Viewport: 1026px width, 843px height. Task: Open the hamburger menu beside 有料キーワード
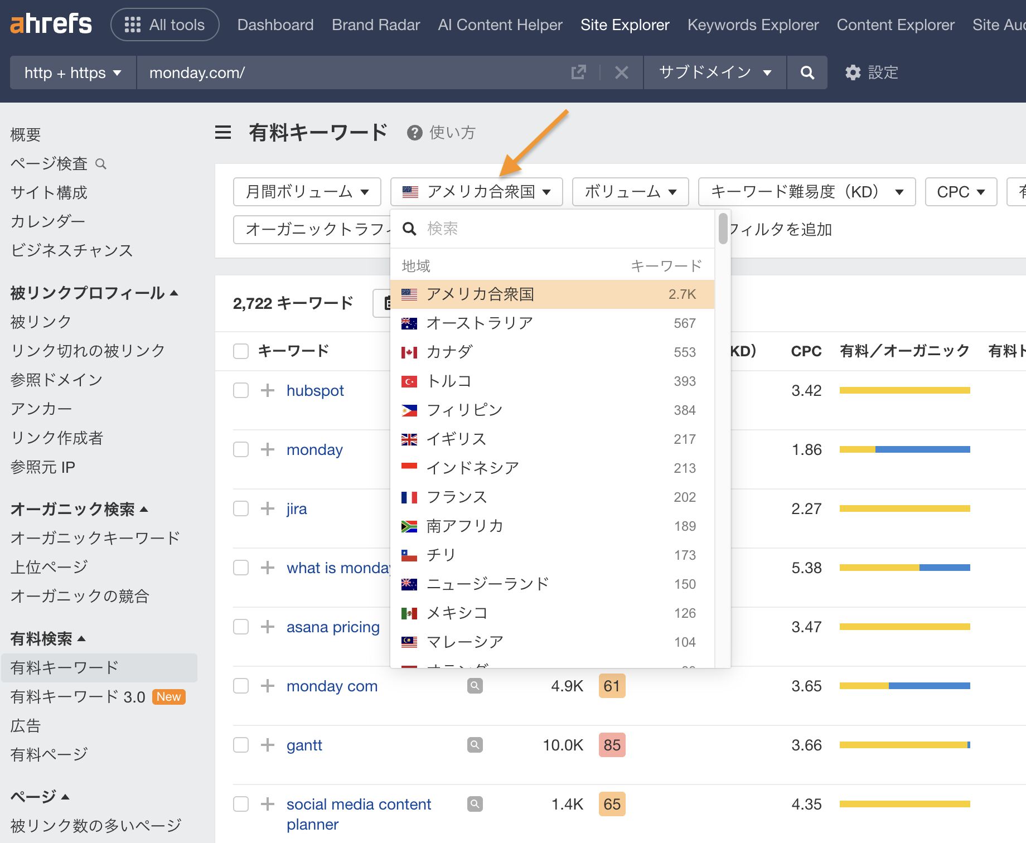coord(222,133)
